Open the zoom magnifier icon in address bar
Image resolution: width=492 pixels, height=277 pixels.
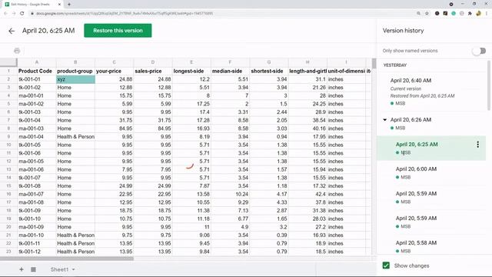click(x=418, y=14)
